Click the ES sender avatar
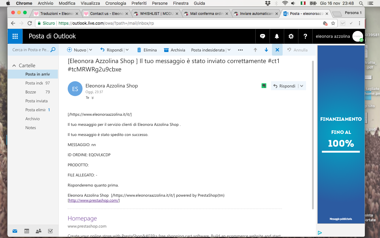380x238 pixels. click(x=75, y=89)
